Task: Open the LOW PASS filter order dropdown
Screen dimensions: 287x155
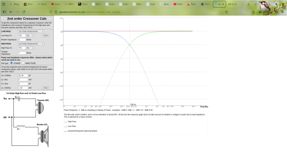Action: [31, 31]
